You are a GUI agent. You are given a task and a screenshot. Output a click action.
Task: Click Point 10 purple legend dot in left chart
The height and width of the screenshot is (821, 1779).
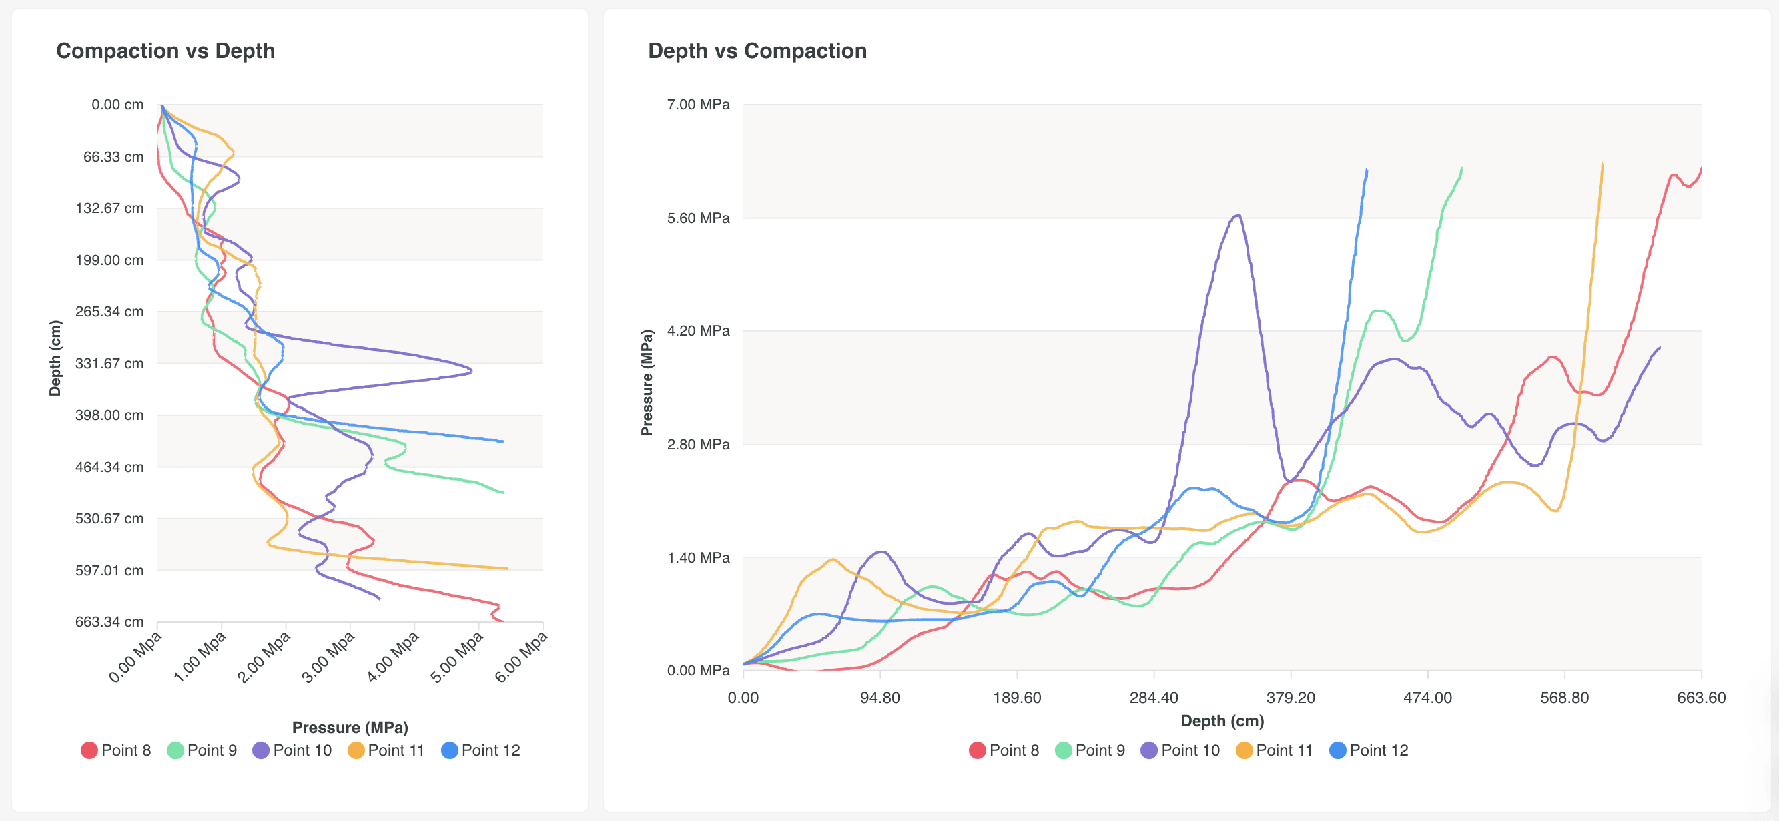(261, 750)
